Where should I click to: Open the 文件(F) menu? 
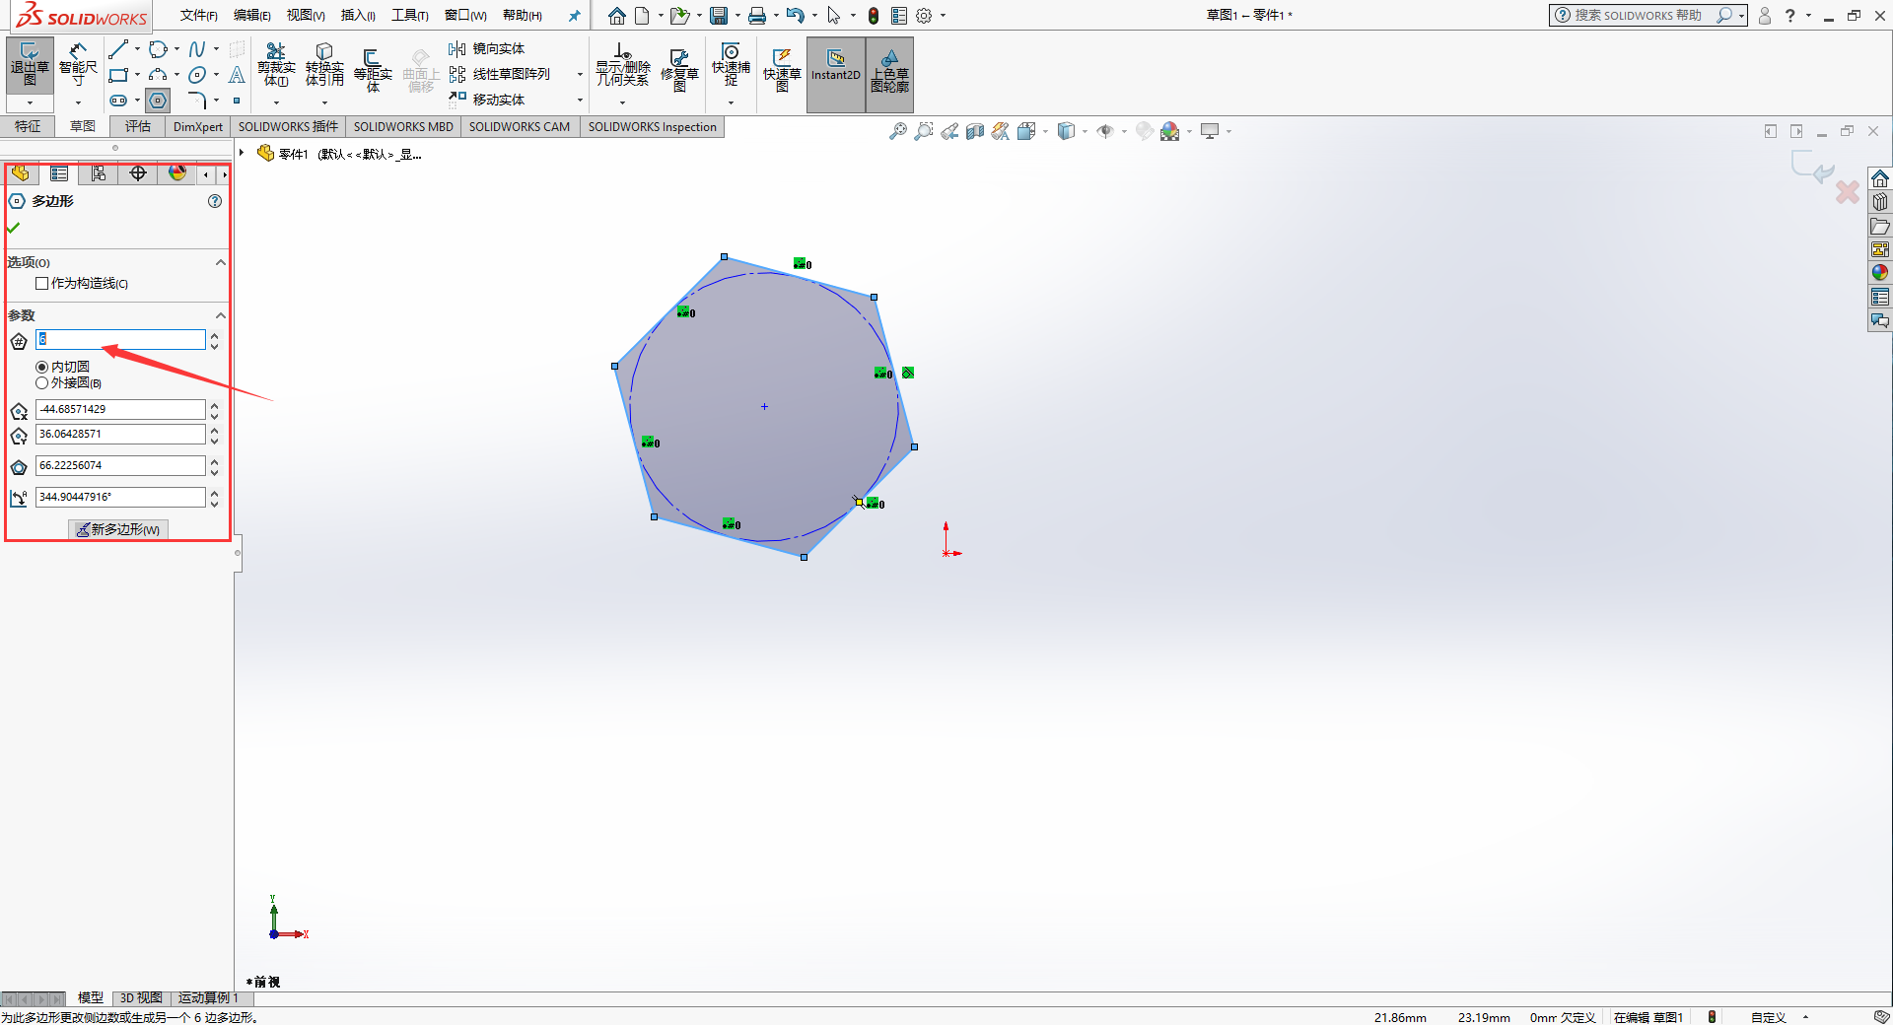[198, 15]
